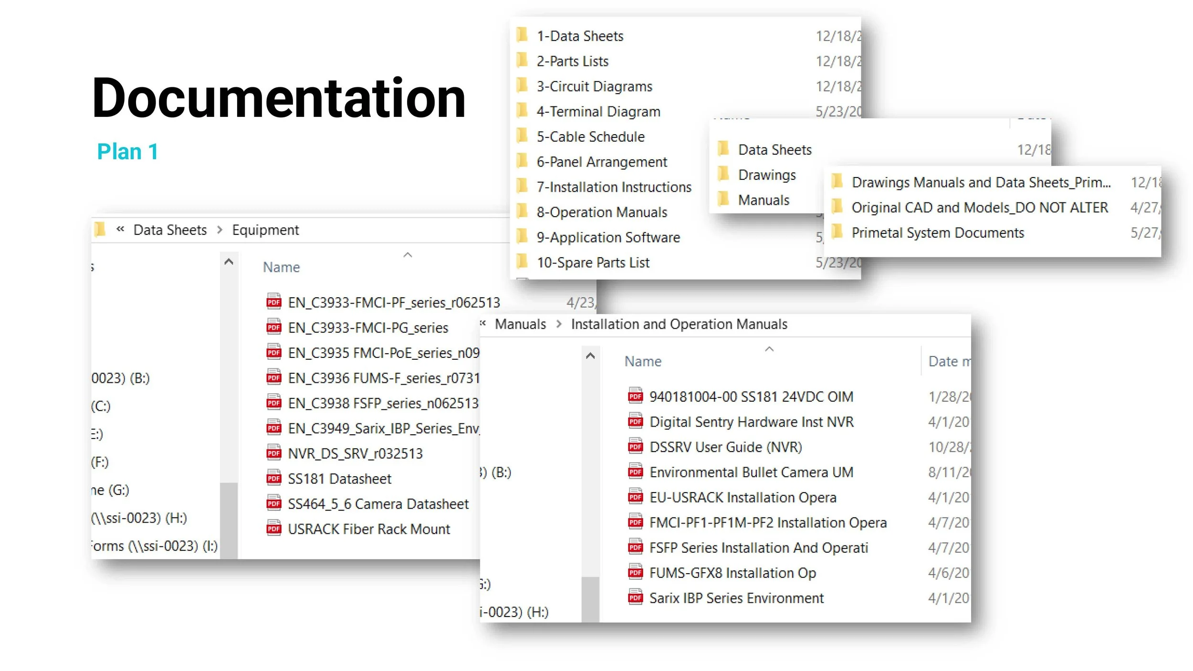Viewport: 1193px width, 671px height.
Task: Click folder icon beside 8-Operation Manuals
Action: tap(523, 211)
